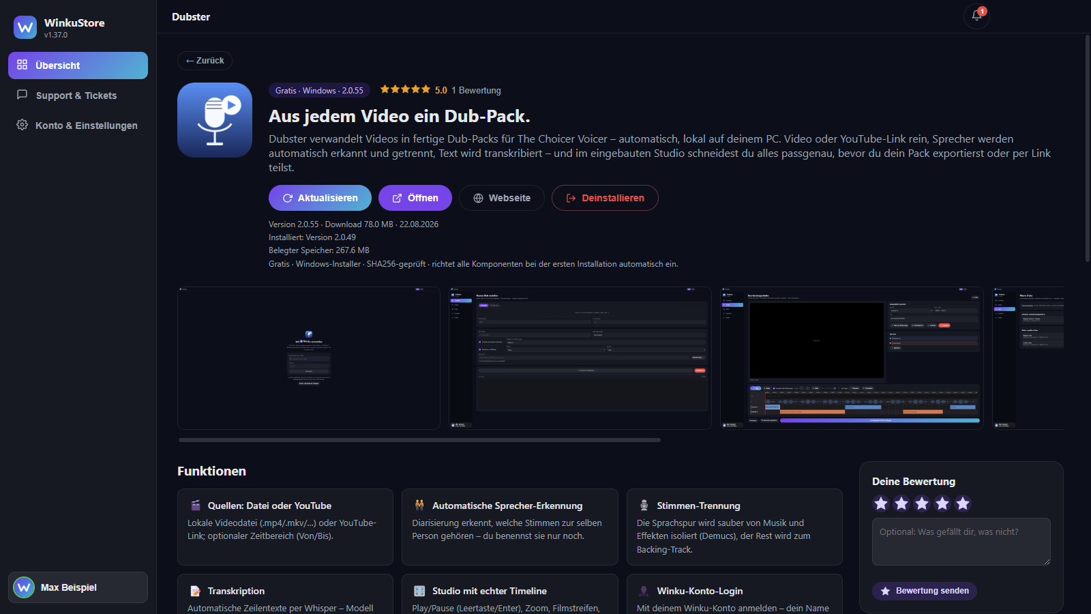Open the second screenshot thumbnail with form

point(580,358)
